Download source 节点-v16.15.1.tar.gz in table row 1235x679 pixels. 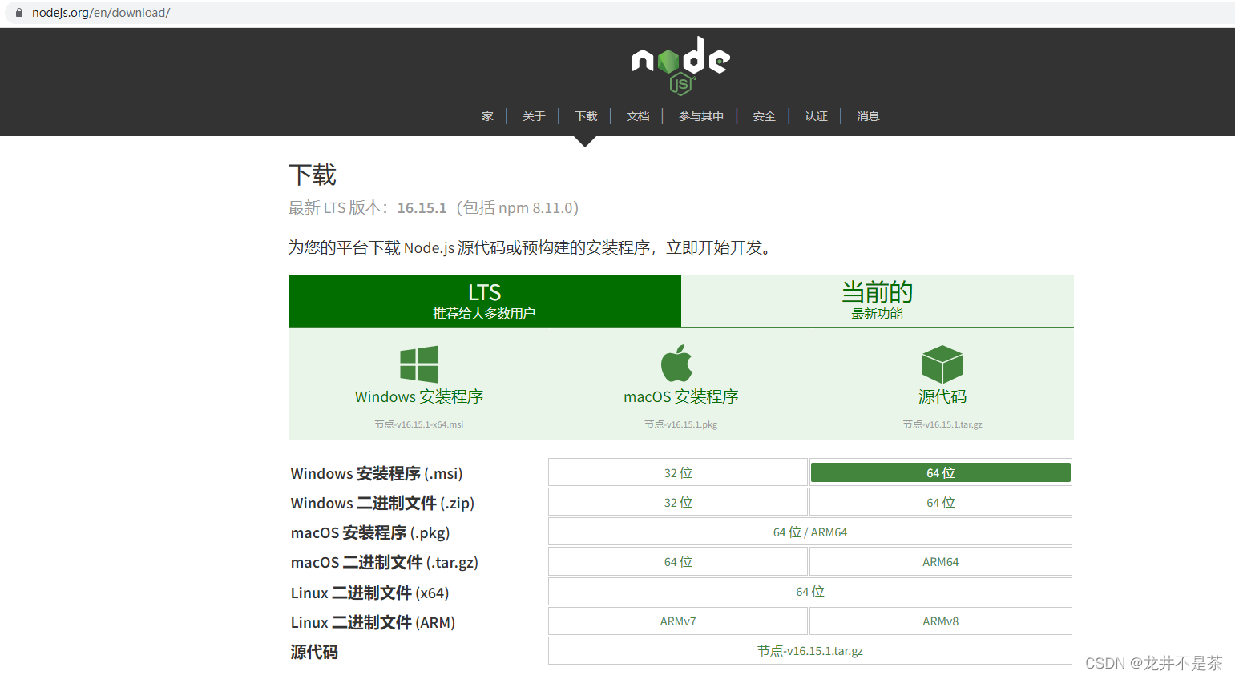810,650
